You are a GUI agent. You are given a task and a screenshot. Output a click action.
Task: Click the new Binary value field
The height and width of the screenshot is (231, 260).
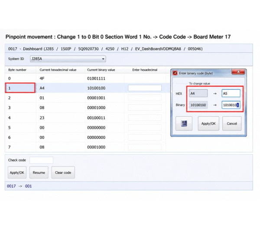(x=231, y=105)
